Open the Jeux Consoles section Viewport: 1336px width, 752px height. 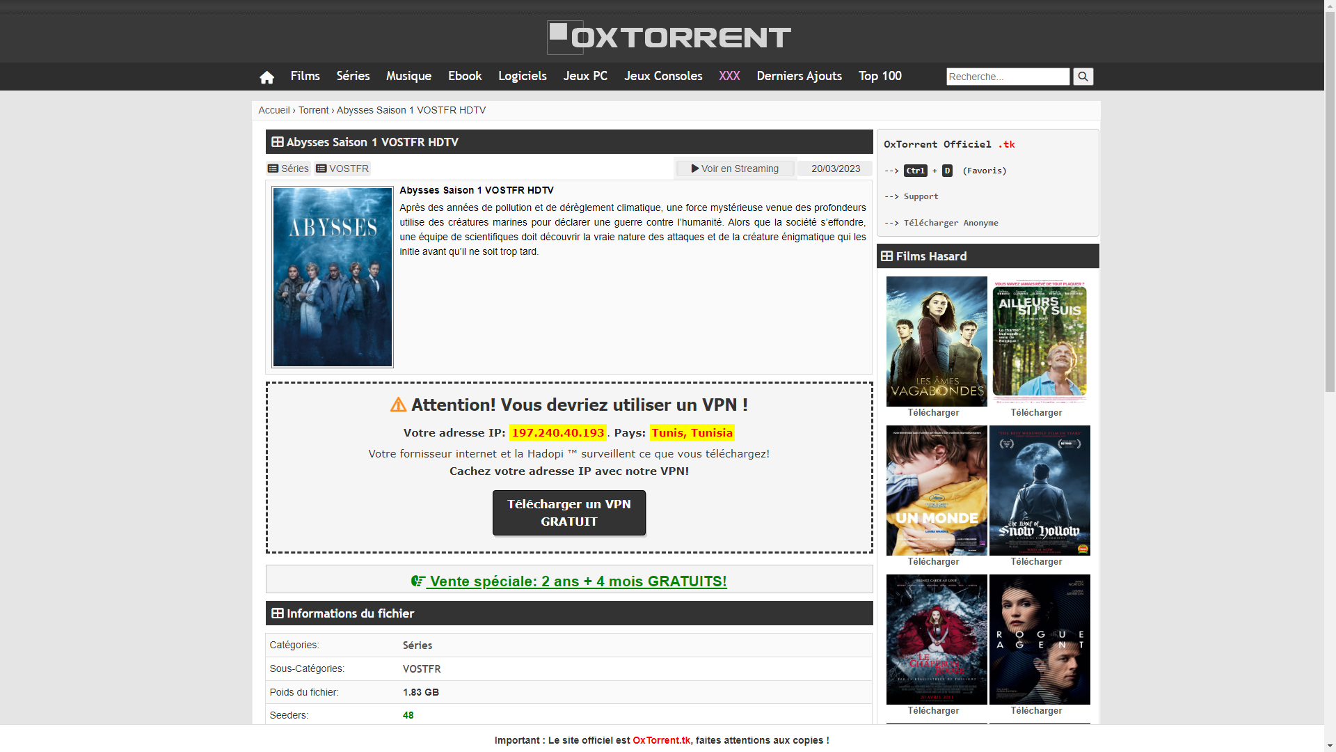(x=663, y=76)
